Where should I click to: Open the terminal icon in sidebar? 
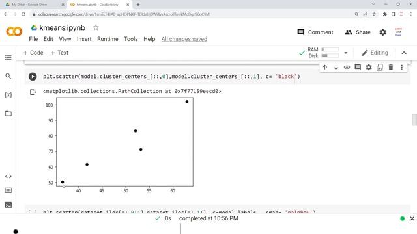point(8,205)
